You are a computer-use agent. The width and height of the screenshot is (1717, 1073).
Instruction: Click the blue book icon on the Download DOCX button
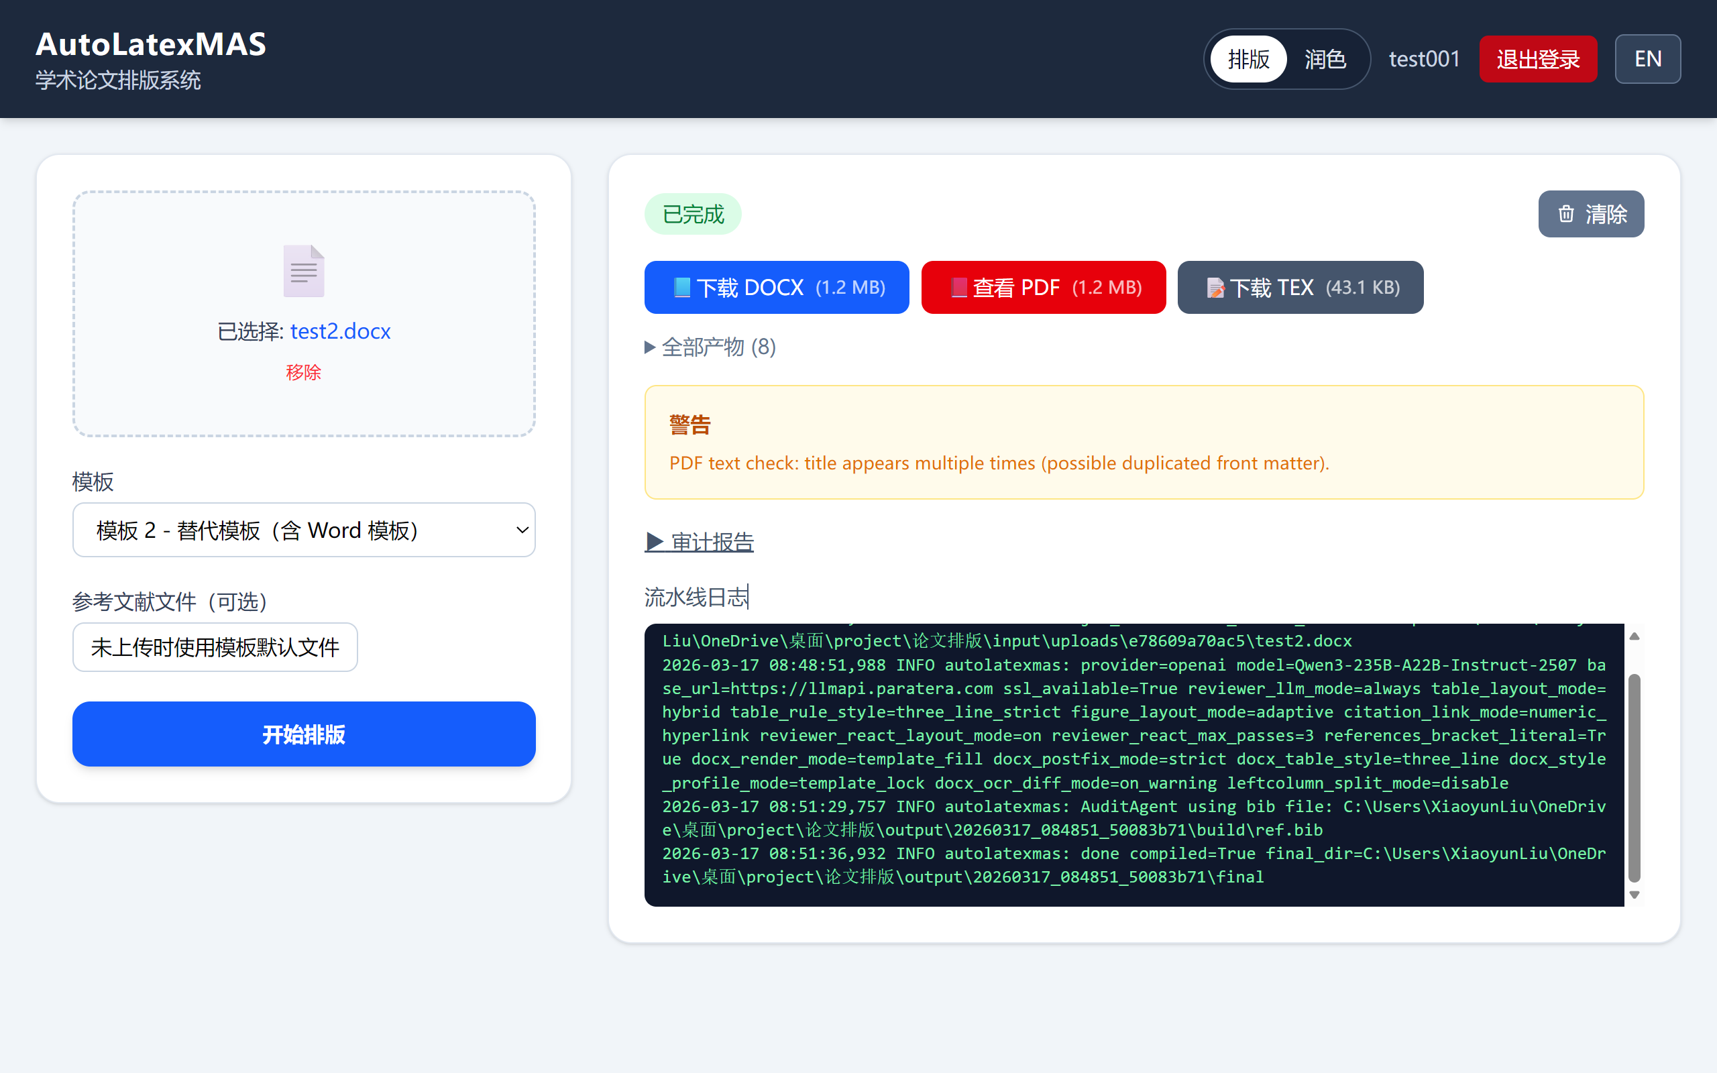coord(682,288)
